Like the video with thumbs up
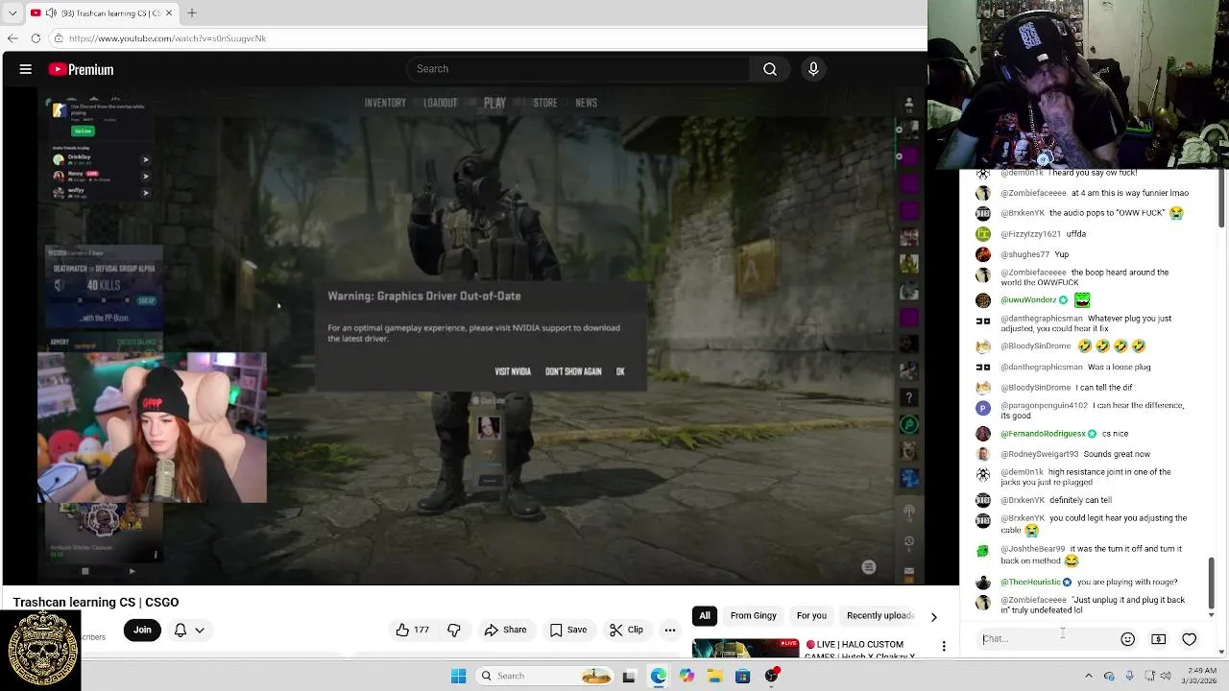The image size is (1229, 691). pyautogui.click(x=412, y=630)
